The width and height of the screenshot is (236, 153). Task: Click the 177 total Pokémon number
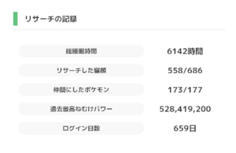195,90
